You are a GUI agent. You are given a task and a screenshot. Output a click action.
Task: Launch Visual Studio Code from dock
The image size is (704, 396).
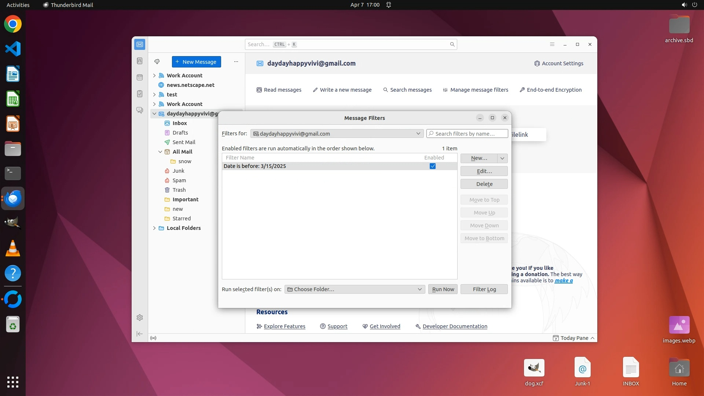pos(13,49)
